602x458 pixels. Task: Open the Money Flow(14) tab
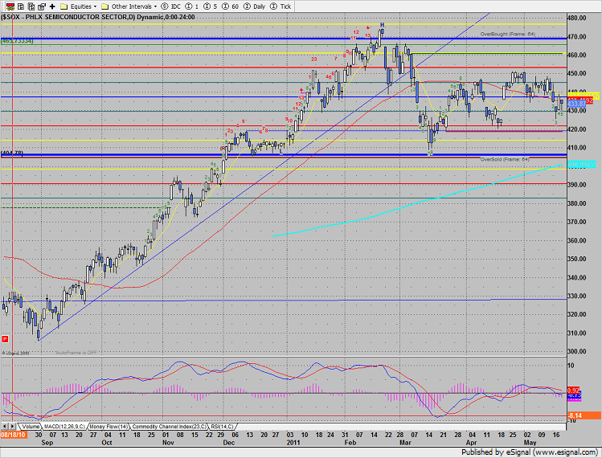point(109,427)
